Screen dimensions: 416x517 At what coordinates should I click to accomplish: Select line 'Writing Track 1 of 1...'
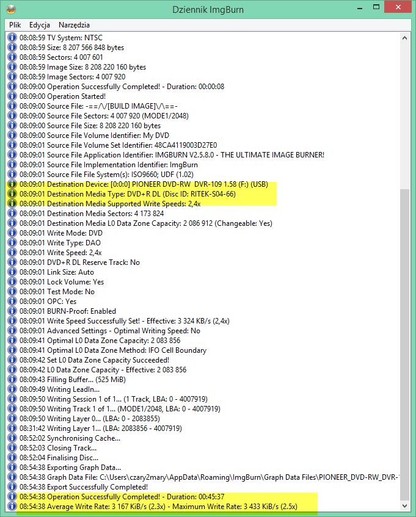[120, 409]
